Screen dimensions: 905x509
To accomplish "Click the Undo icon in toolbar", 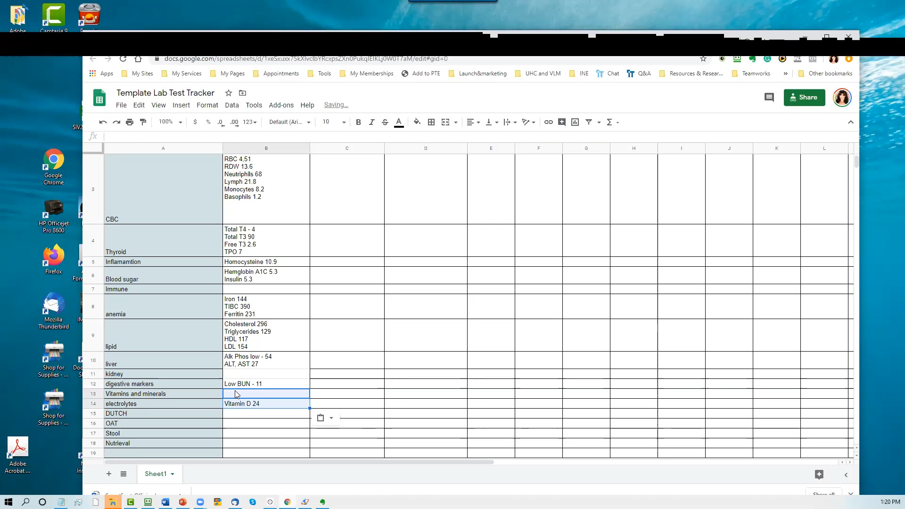I will click(103, 122).
